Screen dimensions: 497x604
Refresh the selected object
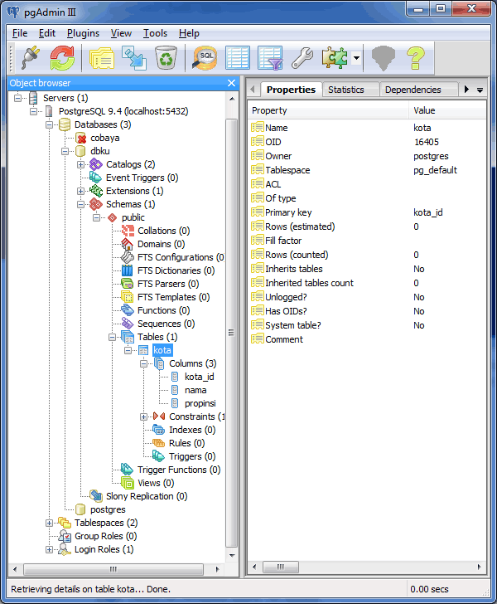62,58
